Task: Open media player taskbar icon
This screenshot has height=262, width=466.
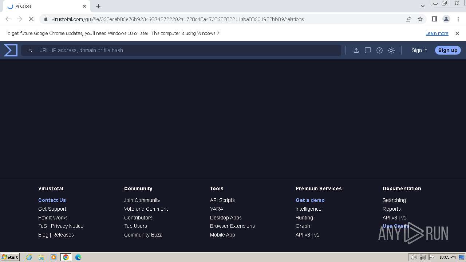Action: pyautogui.click(x=54, y=257)
